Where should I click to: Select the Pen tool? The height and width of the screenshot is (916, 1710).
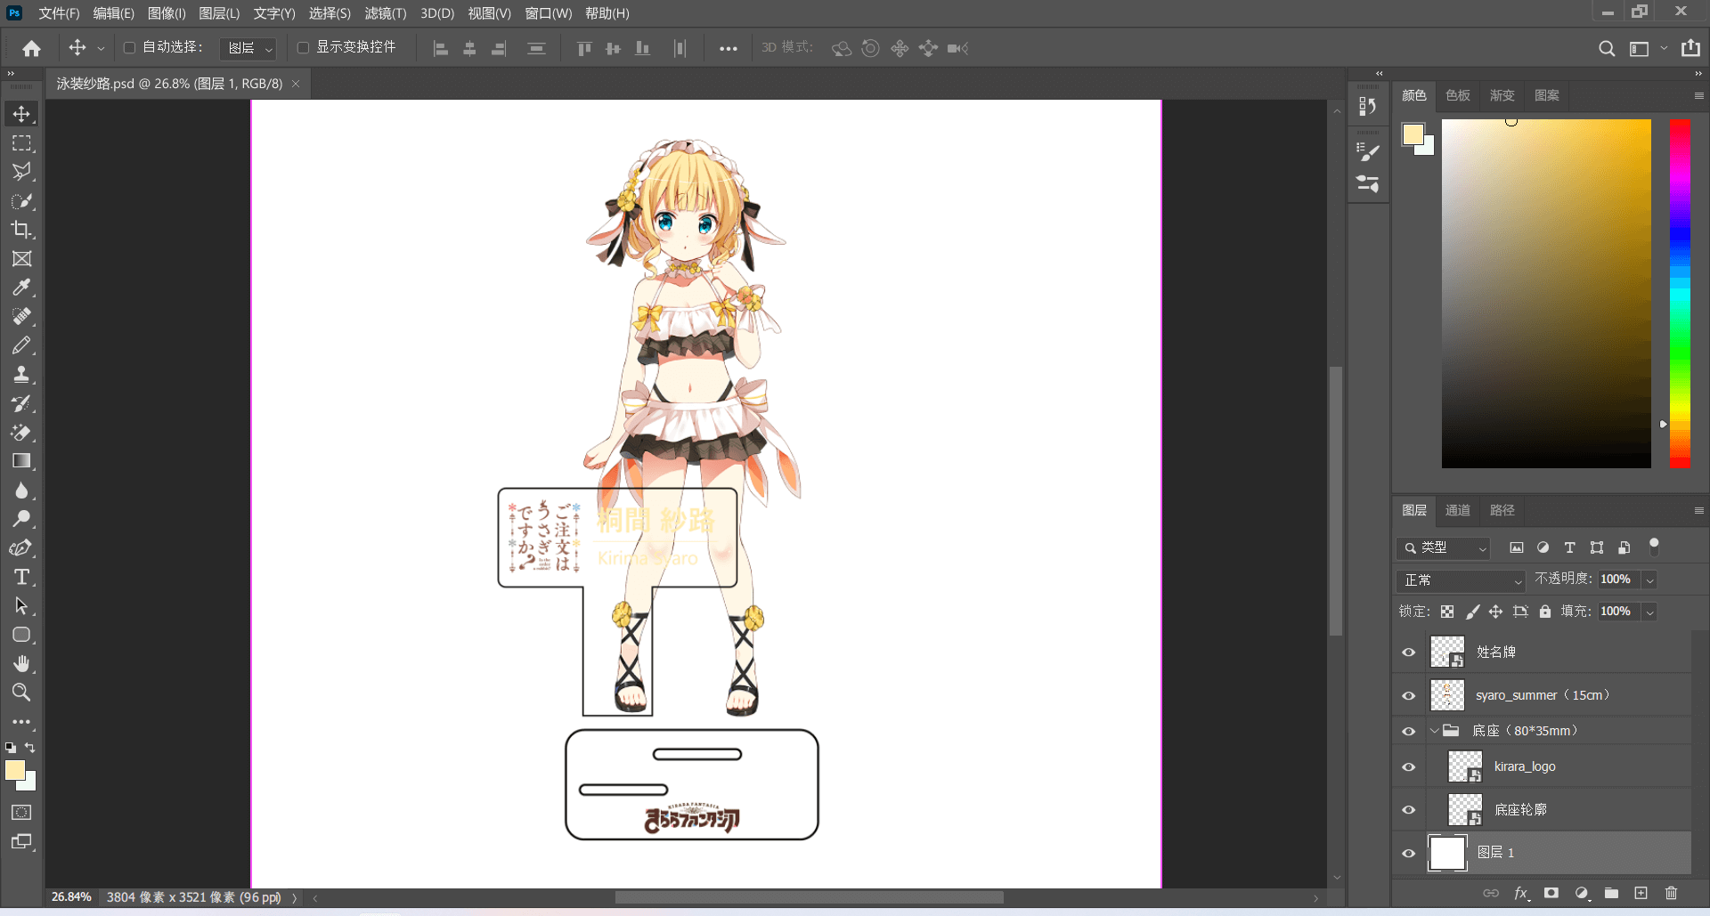click(21, 548)
